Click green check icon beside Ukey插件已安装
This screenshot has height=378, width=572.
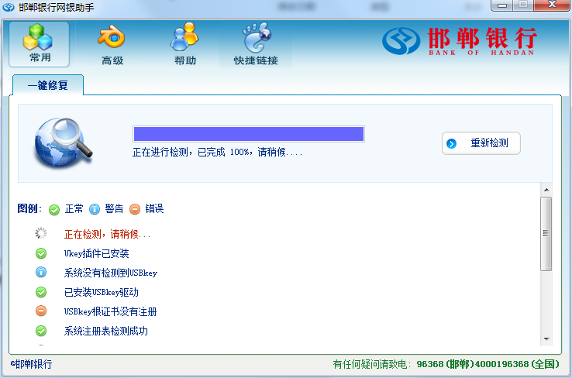pyautogui.click(x=41, y=253)
